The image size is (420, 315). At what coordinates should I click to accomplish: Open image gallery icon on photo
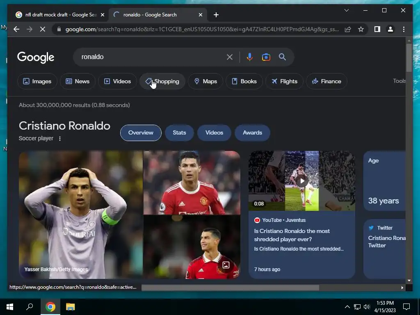click(x=226, y=265)
